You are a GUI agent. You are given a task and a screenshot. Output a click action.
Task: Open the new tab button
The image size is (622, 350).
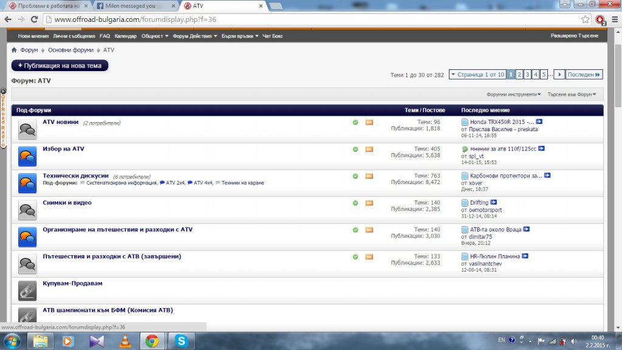pos(276,6)
